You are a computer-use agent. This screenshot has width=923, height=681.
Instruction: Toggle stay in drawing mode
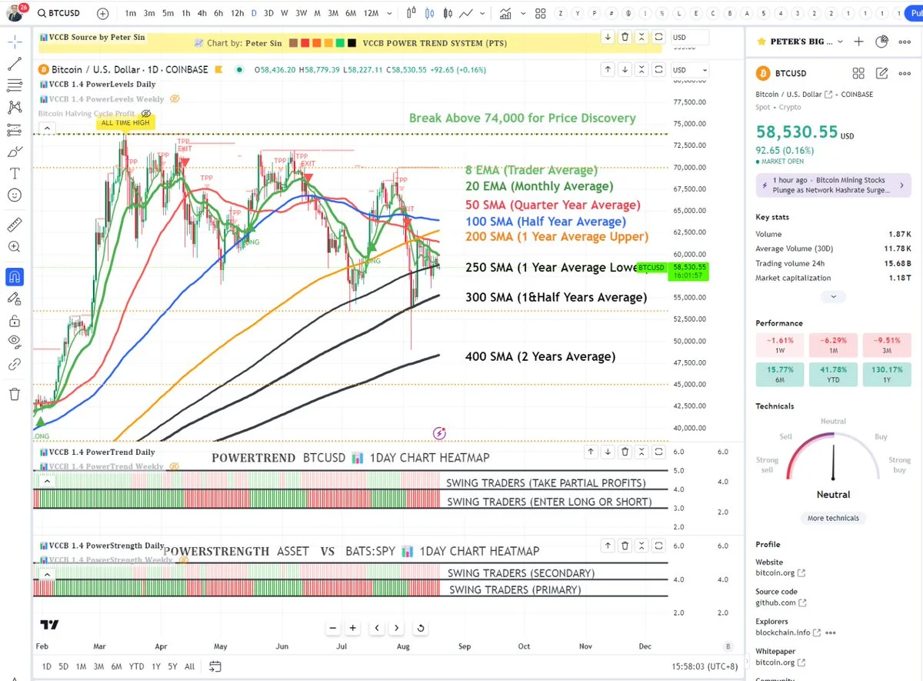pyautogui.click(x=15, y=299)
